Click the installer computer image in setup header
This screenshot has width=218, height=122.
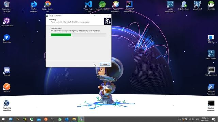click(108, 21)
